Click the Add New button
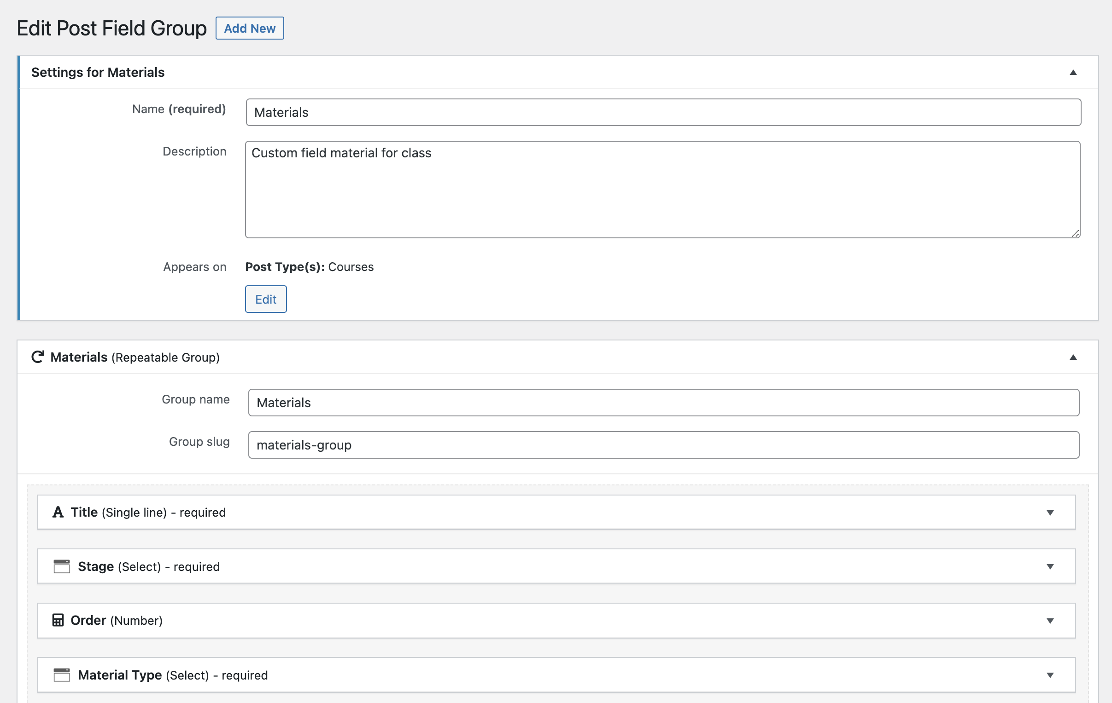Image resolution: width=1112 pixels, height=703 pixels. pos(249,28)
